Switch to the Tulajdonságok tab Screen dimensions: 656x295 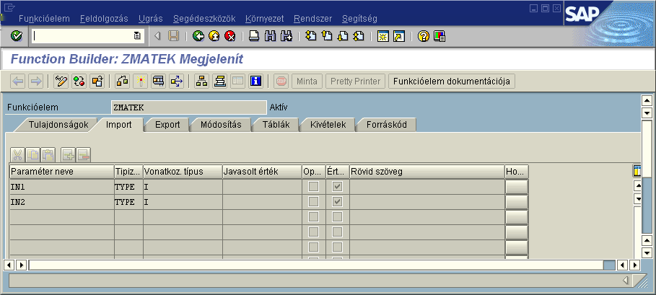[58, 125]
